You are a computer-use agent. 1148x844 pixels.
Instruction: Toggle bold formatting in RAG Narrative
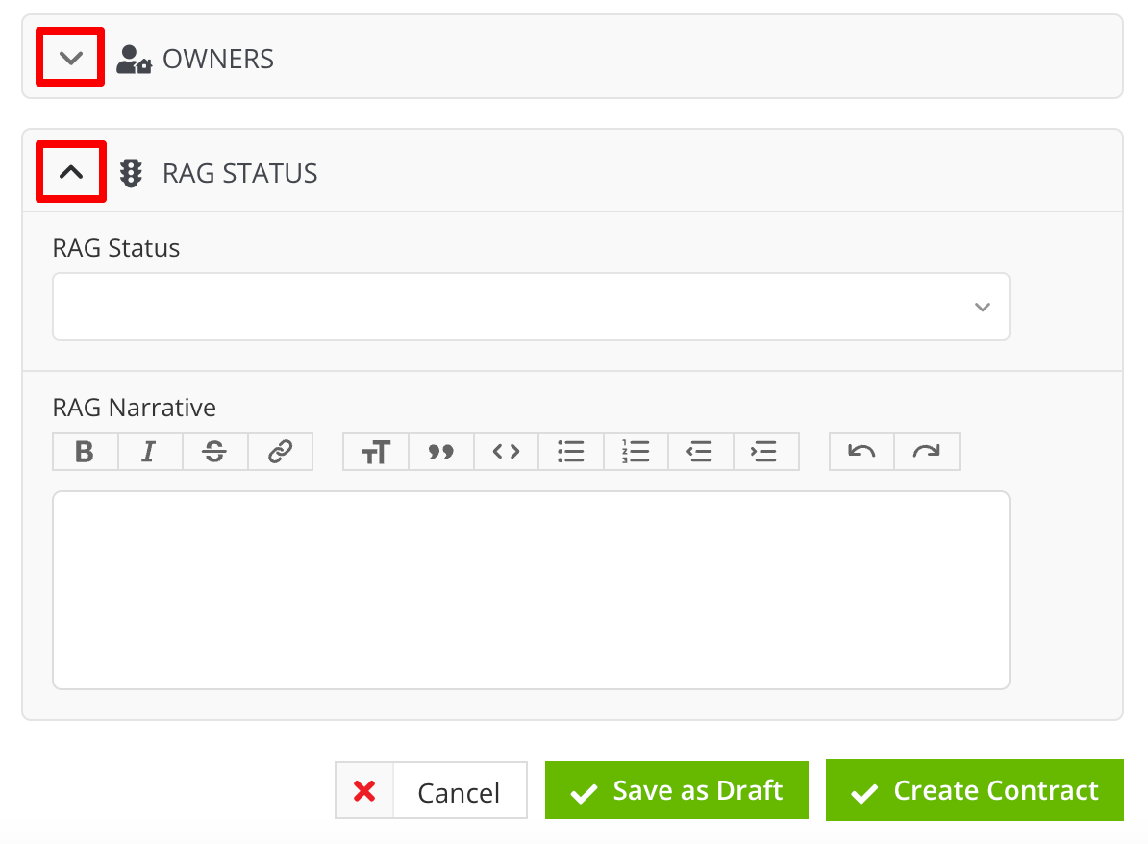click(85, 451)
